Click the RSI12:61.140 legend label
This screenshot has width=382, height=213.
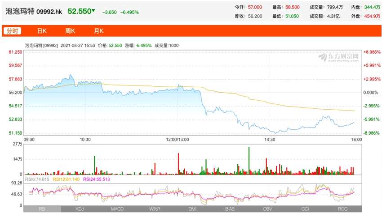pyautogui.click(x=66, y=179)
